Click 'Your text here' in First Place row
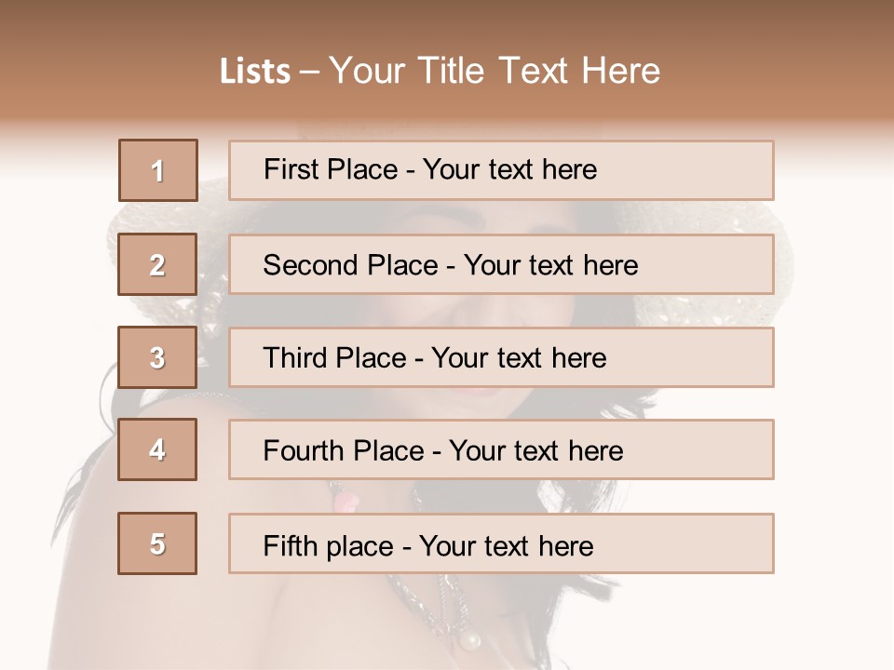This screenshot has height=670, width=894. (509, 169)
